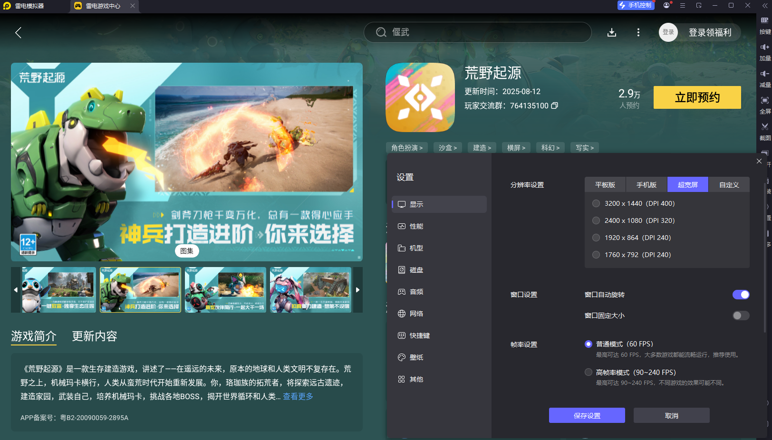Choose 1760 x 792 (DPI 240) resolution
Screen dimensions: 772x440
[596, 255]
